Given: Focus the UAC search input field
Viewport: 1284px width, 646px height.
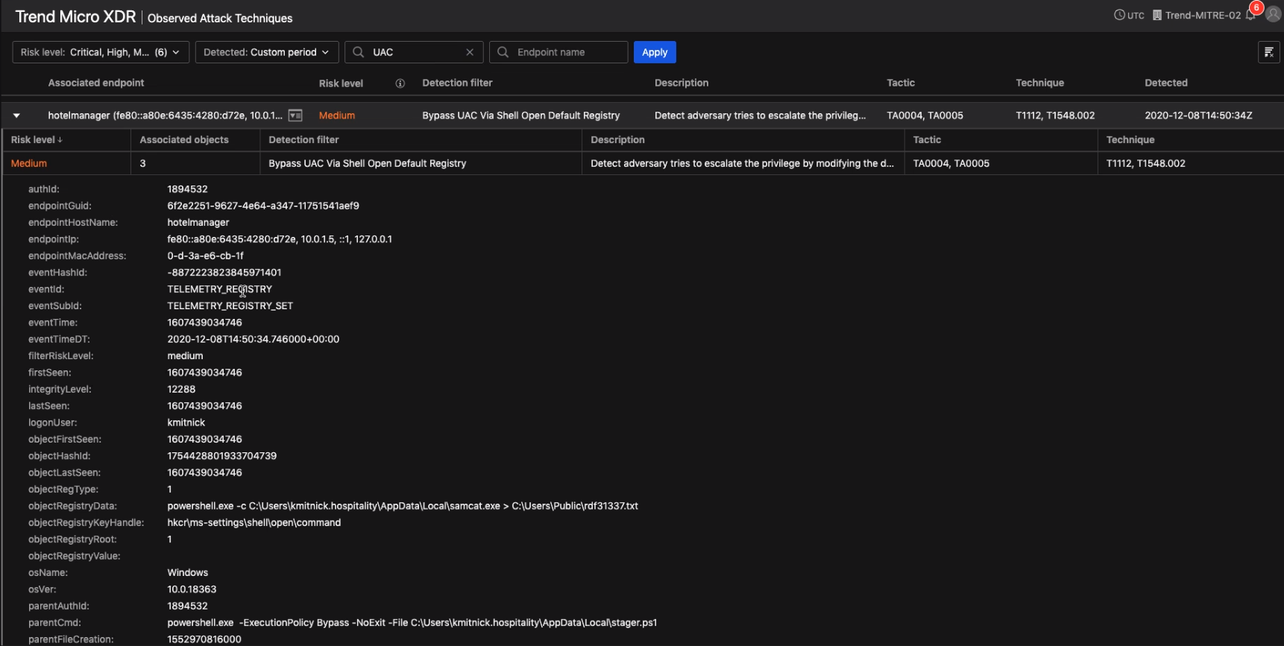Looking at the screenshot, I should pyautogui.click(x=415, y=52).
